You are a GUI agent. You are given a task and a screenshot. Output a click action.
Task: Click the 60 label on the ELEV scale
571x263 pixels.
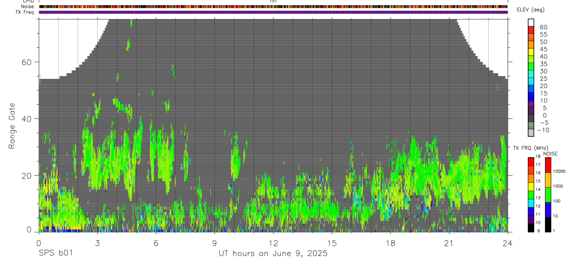click(543, 27)
